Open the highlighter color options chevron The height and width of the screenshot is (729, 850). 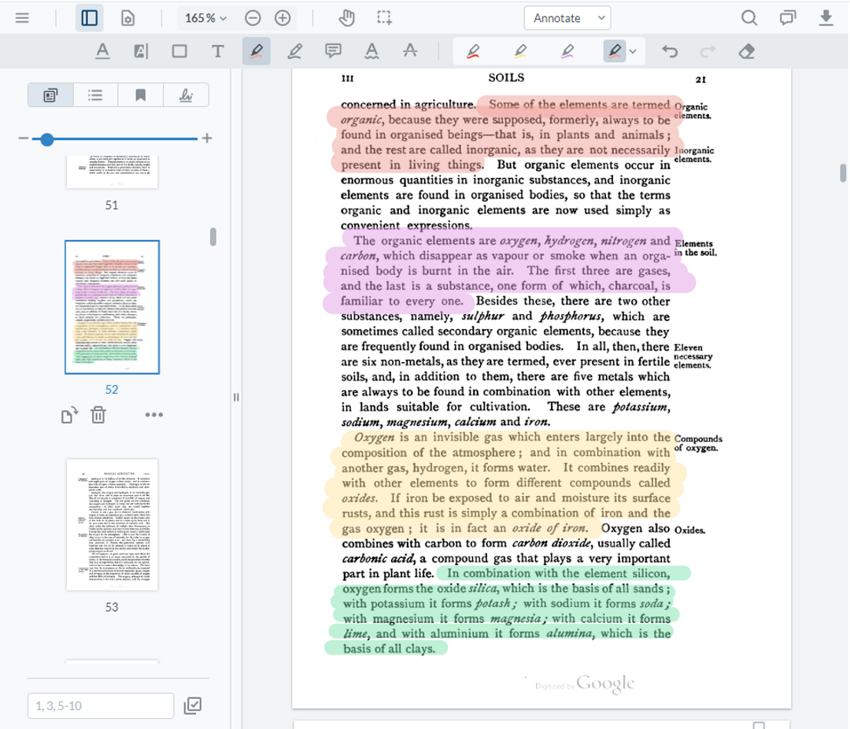(632, 50)
